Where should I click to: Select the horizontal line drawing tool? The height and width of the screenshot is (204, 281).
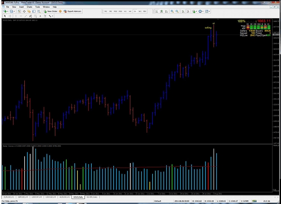[21, 16]
